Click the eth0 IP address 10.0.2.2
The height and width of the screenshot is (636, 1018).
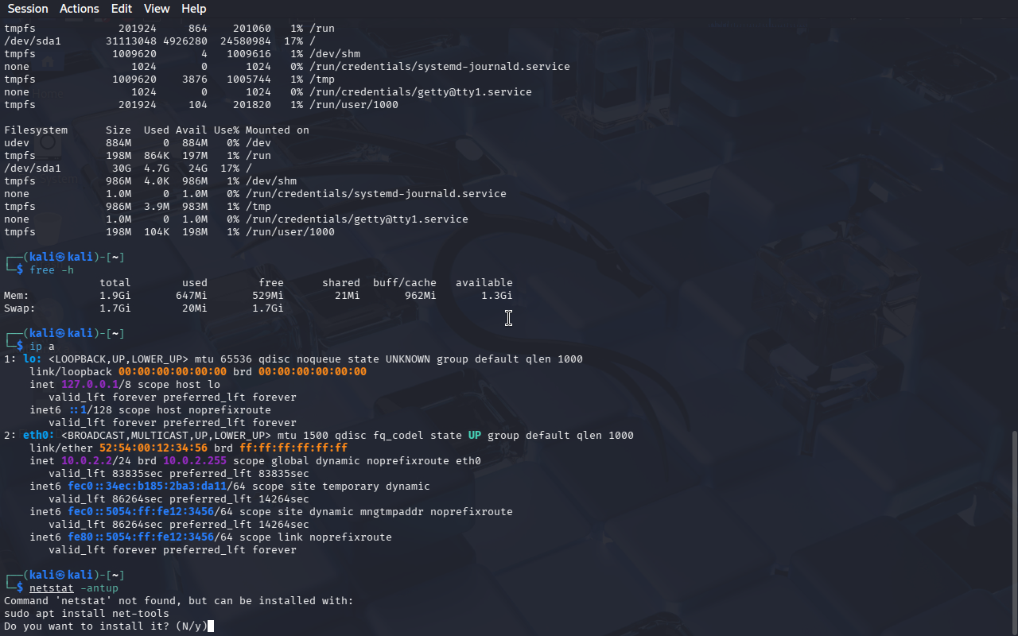coord(86,461)
